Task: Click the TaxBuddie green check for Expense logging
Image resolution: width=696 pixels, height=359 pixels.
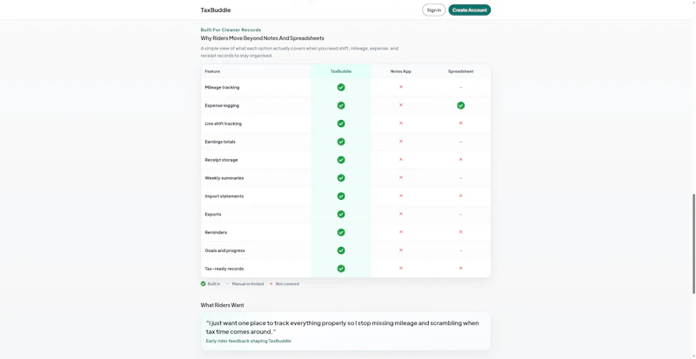Action: pos(341,106)
